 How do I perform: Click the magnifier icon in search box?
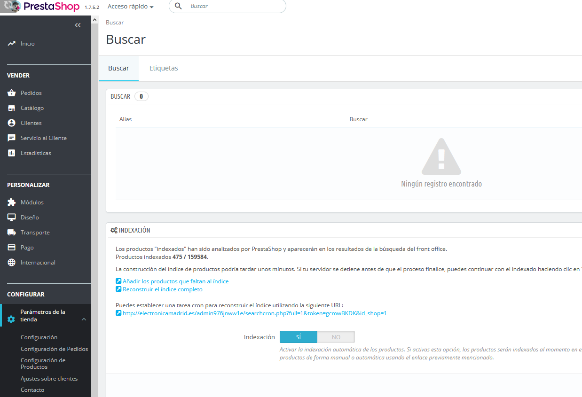[178, 6]
